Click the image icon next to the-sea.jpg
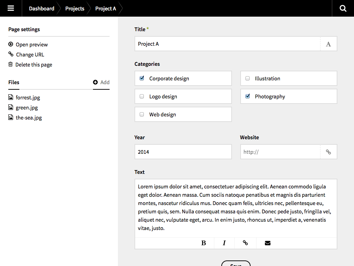 (x=11, y=117)
